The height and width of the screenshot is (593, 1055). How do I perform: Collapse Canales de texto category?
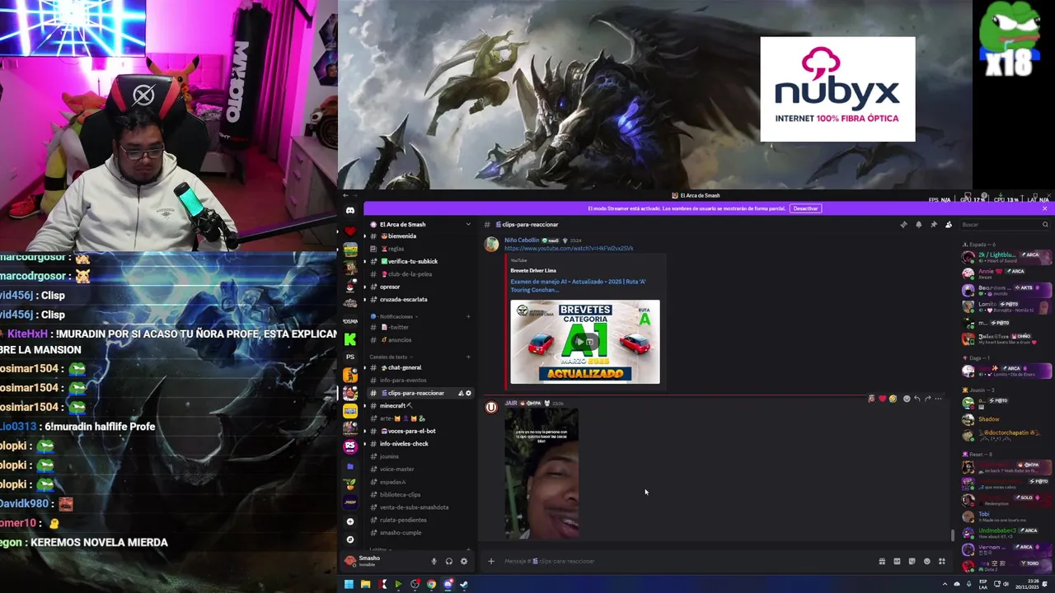pos(391,357)
